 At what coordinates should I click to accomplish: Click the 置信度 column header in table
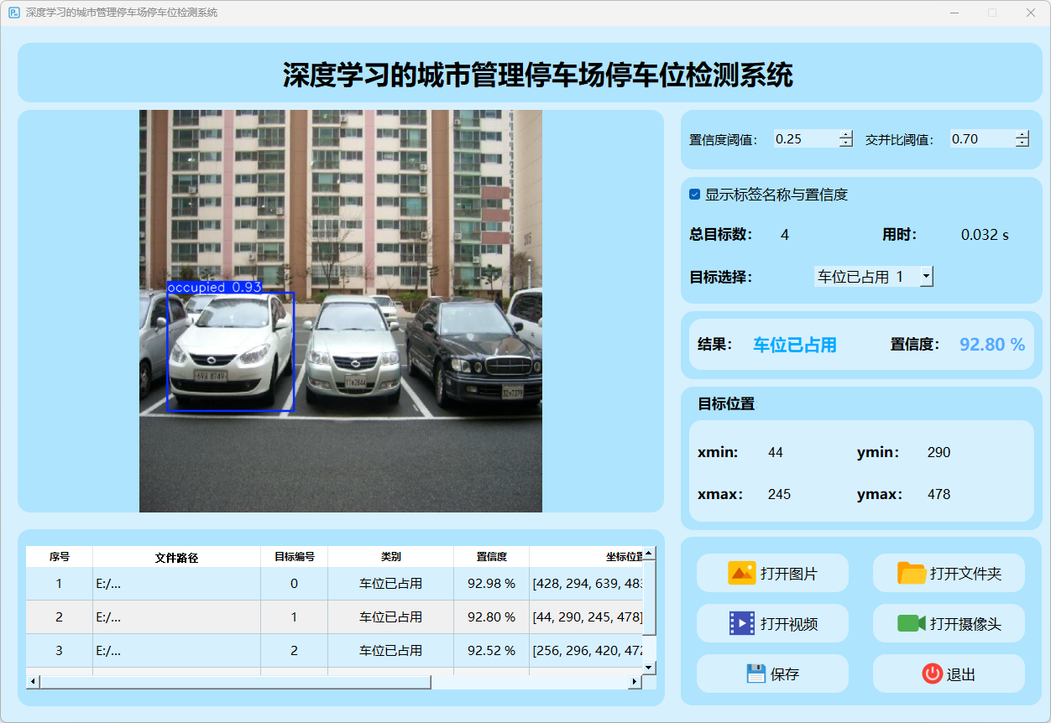(x=491, y=557)
